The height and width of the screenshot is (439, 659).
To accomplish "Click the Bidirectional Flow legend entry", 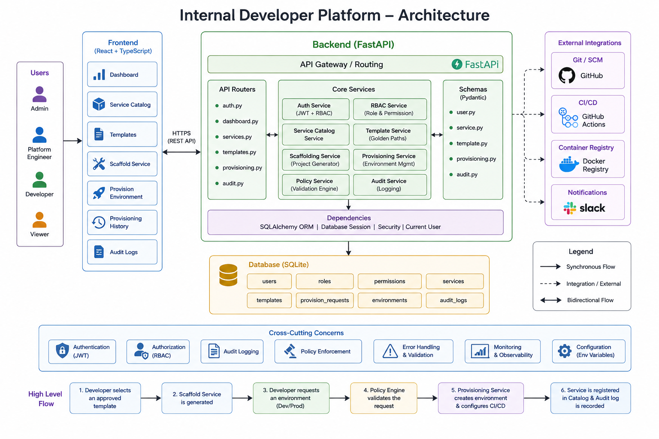I will 577,300.
